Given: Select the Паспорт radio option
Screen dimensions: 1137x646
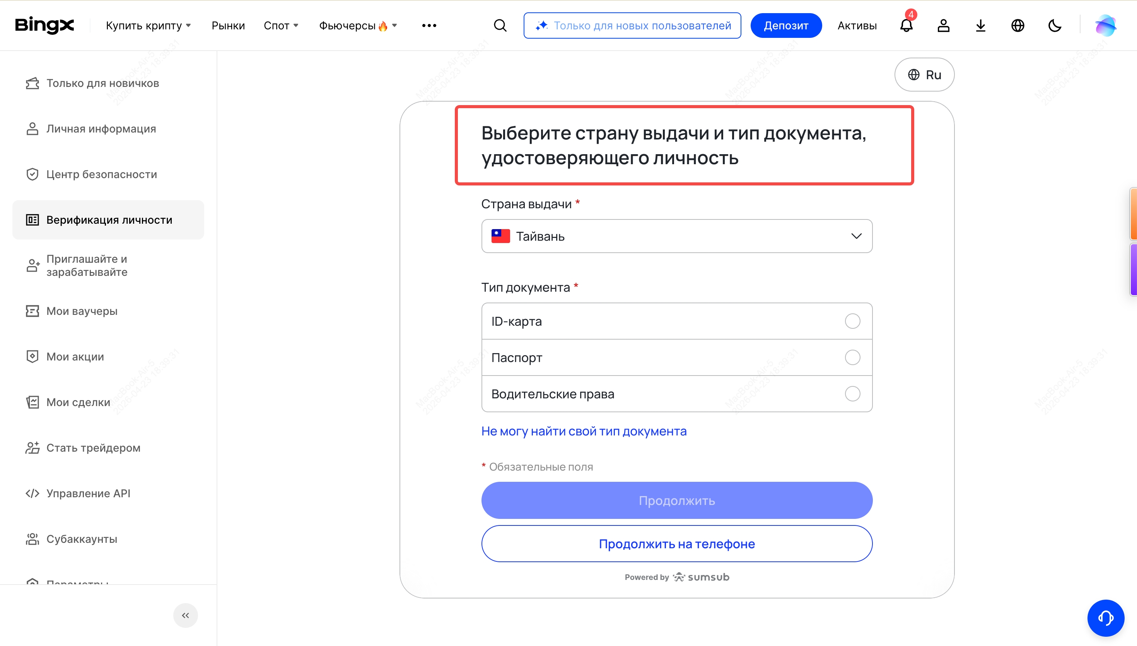Looking at the screenshot, I should tap(852, 358).
